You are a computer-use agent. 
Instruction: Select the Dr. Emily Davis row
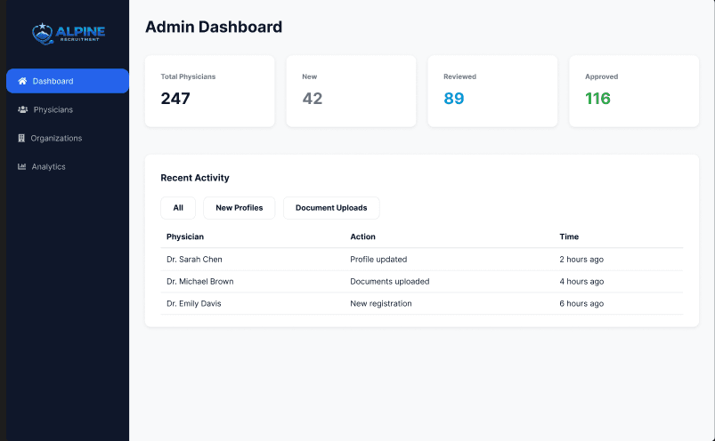click(422, 303)
